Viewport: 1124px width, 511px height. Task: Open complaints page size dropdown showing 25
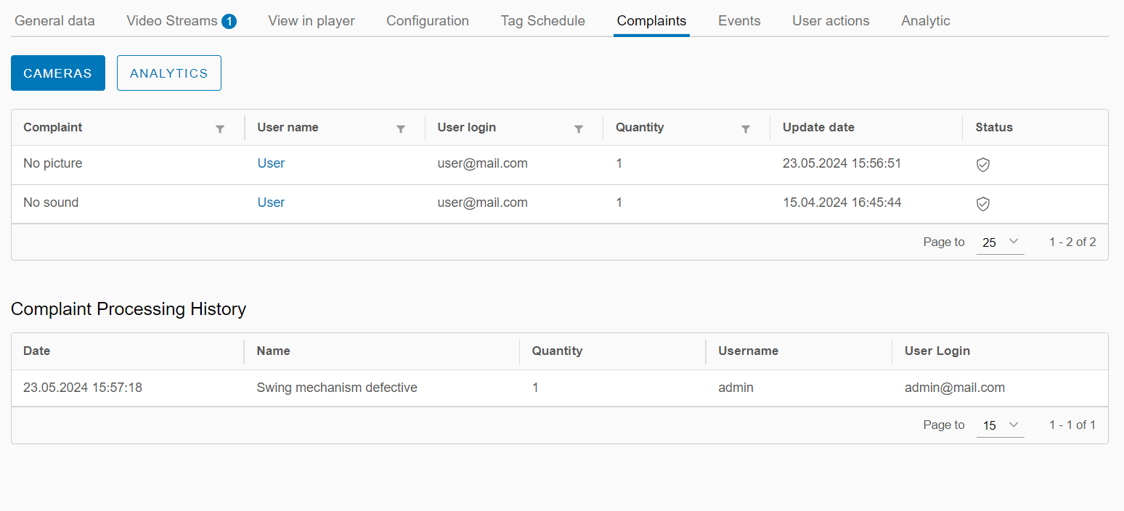click(1000, 242)
